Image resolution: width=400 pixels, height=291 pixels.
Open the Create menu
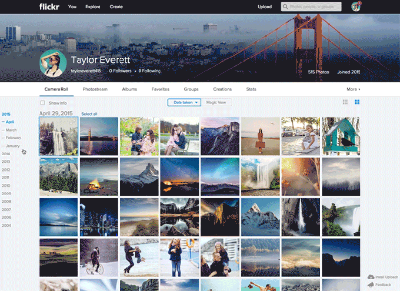click(x=116, y=6)
